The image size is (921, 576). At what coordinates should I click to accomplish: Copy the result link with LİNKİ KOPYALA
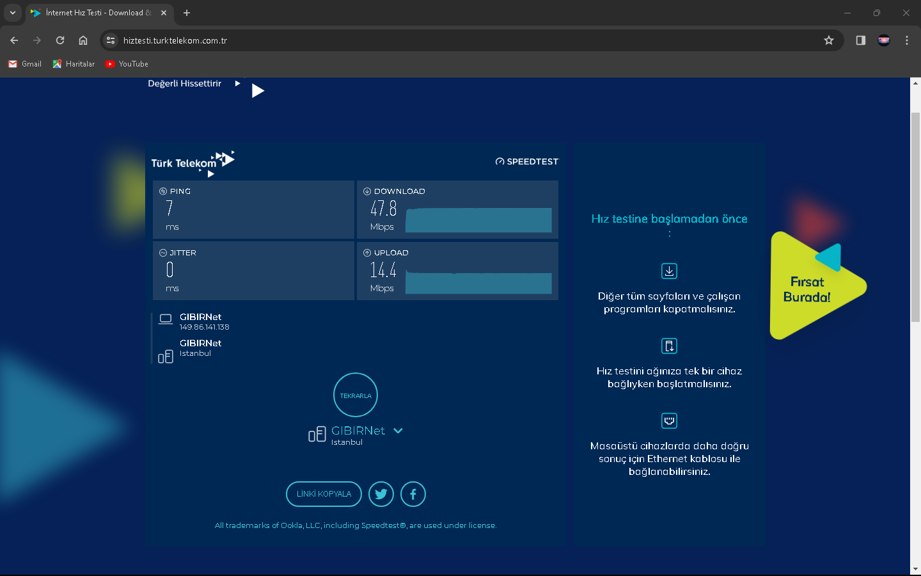tap(324, 494)
